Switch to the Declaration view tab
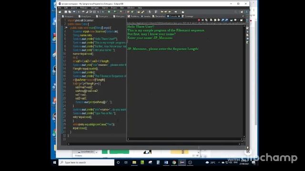The image size is (305, 171). pyautogui.click(x=159, y=16)
